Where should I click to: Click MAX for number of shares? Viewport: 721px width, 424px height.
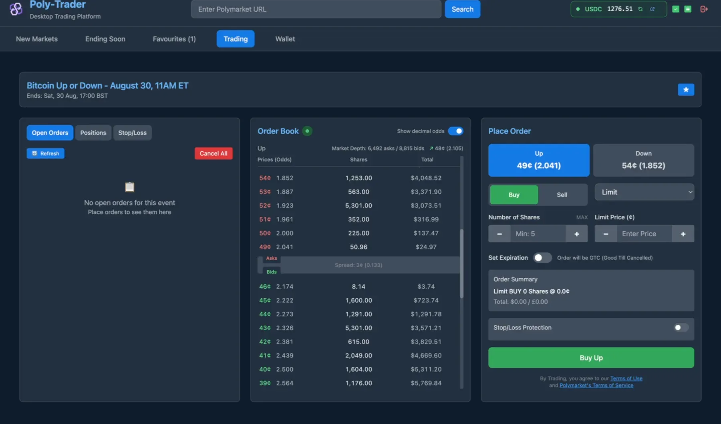click(x=582, y=217)
